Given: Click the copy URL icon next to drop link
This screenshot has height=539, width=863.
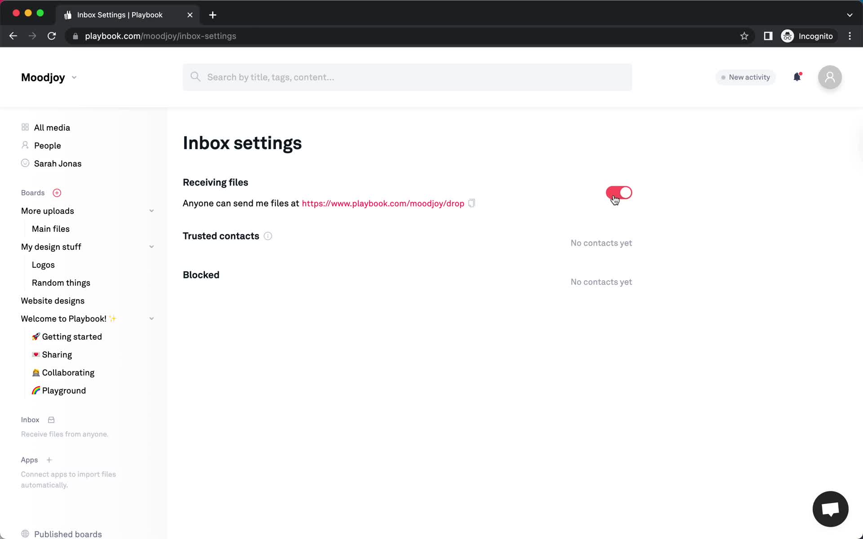Looking at the screenshot, I should (472, 203).
